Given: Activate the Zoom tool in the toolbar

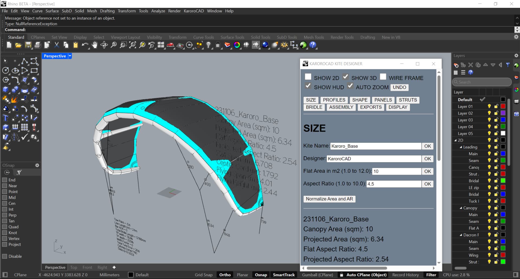Looking at the screenshot, I should point(114,45).
